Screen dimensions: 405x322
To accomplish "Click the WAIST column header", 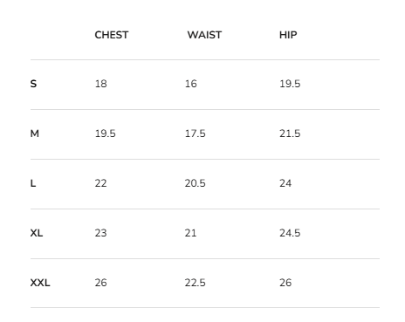I will 204,35.
